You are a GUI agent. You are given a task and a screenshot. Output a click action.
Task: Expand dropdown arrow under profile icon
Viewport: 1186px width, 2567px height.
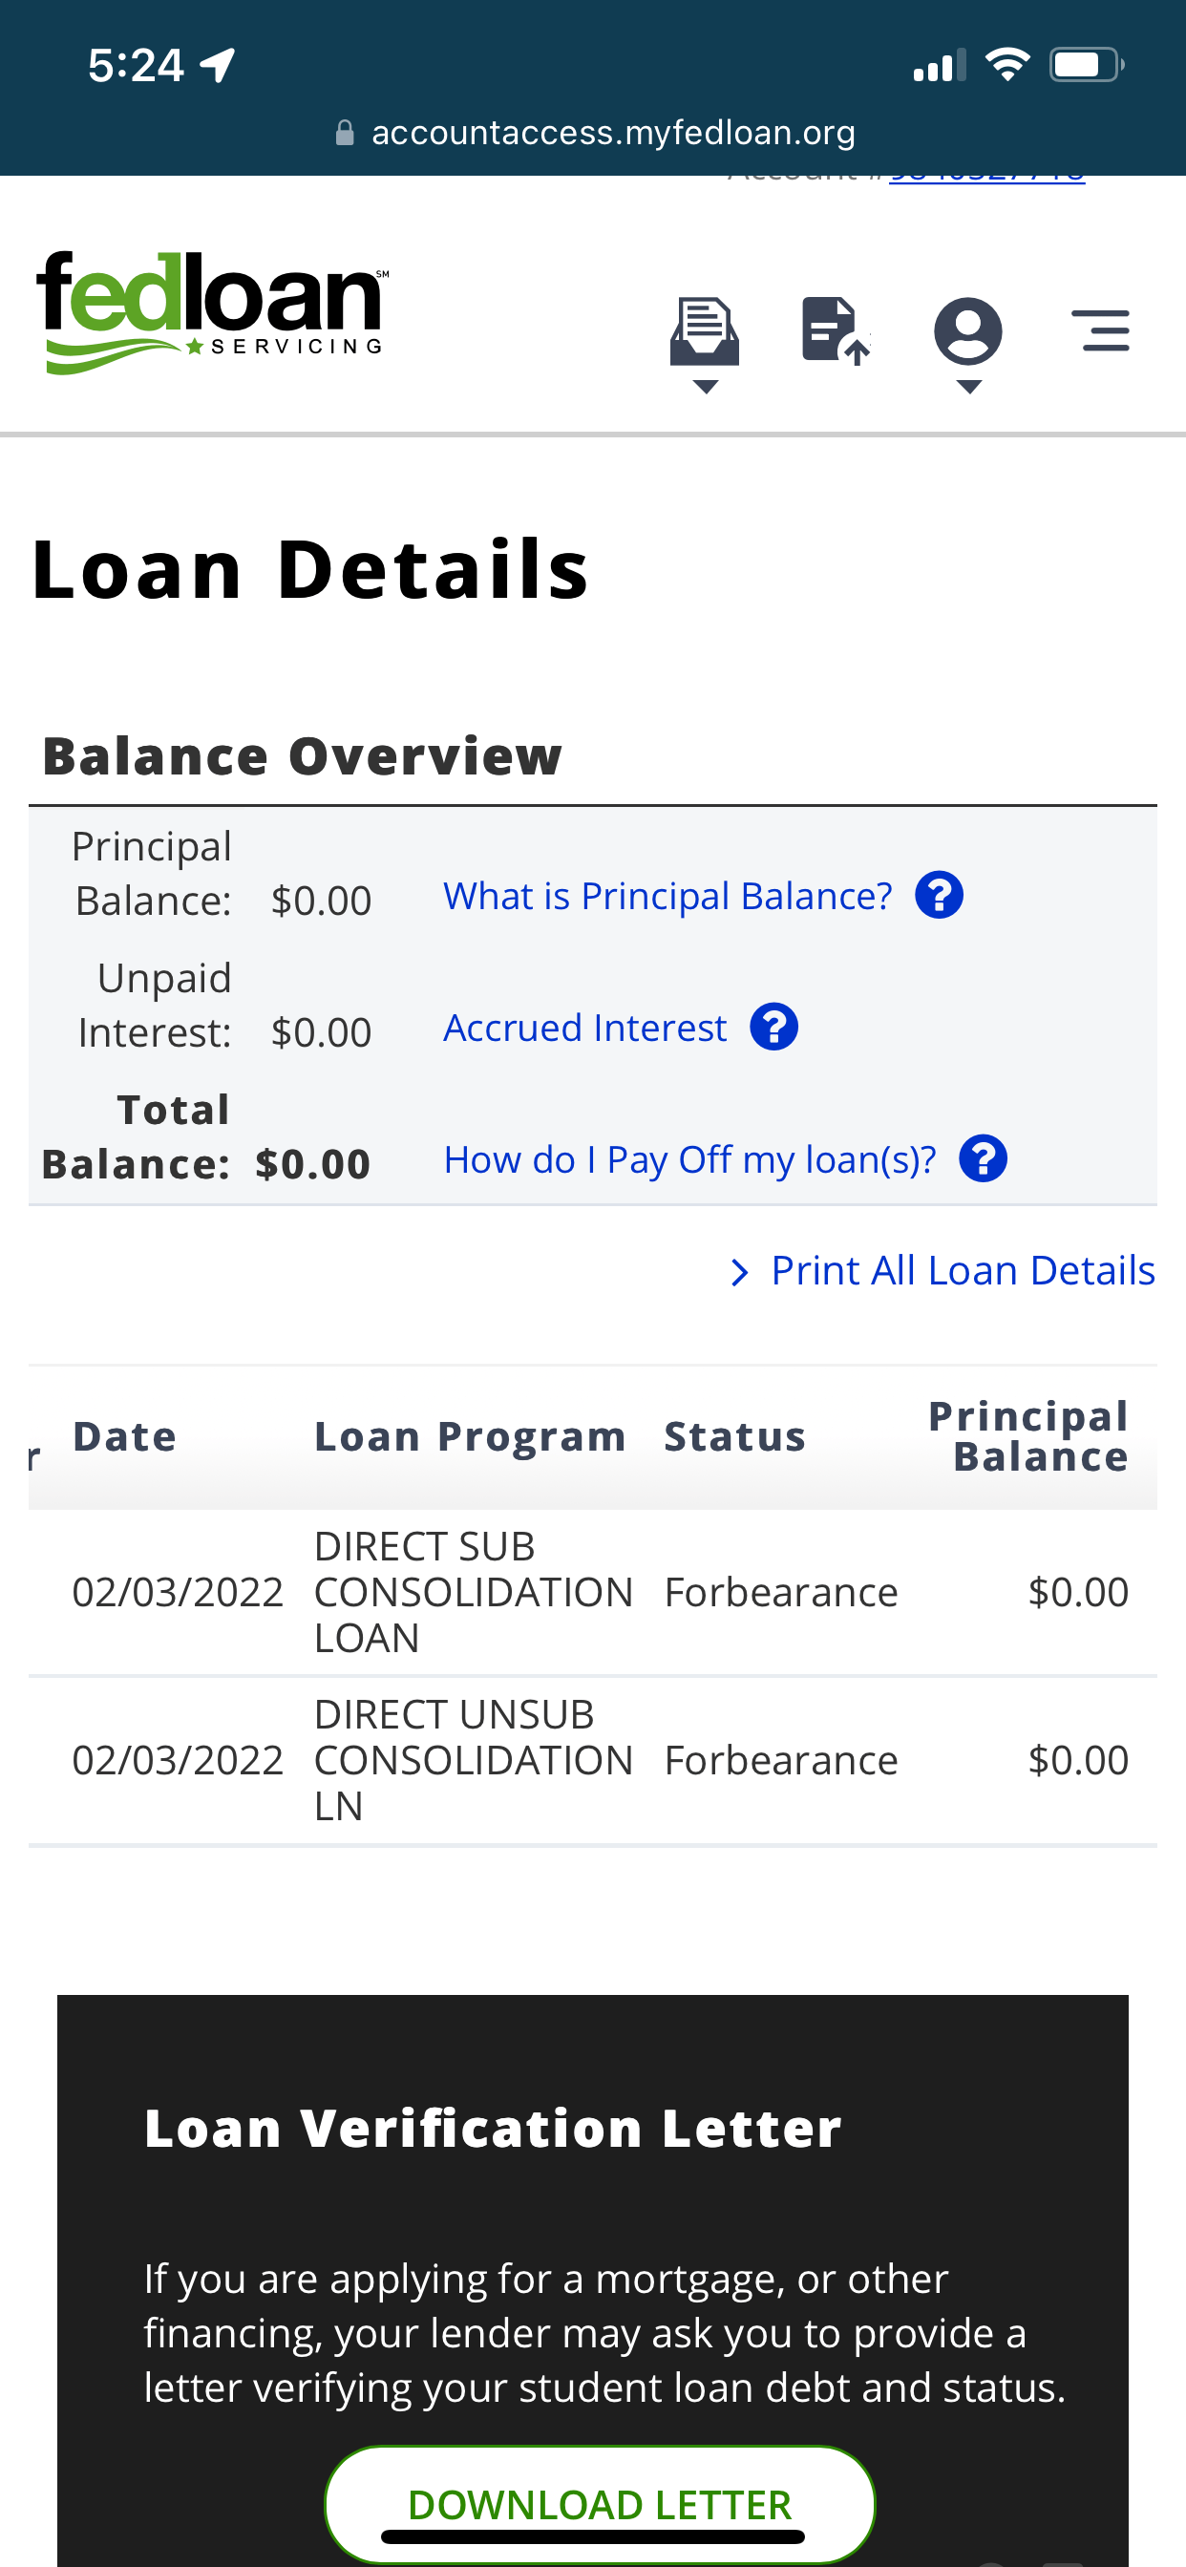(x=967, y=387)
